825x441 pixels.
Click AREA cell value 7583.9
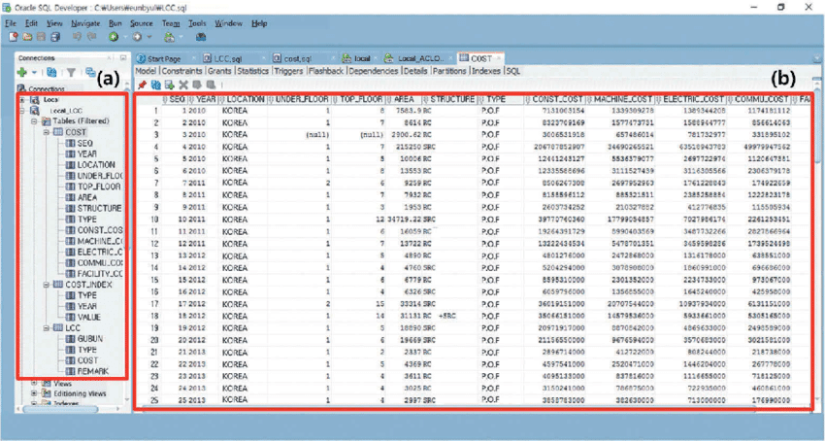410,111
